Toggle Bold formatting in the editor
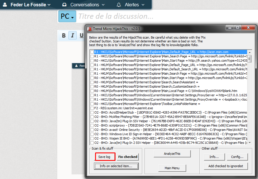 pyautogui.click(x=64, y=35)
